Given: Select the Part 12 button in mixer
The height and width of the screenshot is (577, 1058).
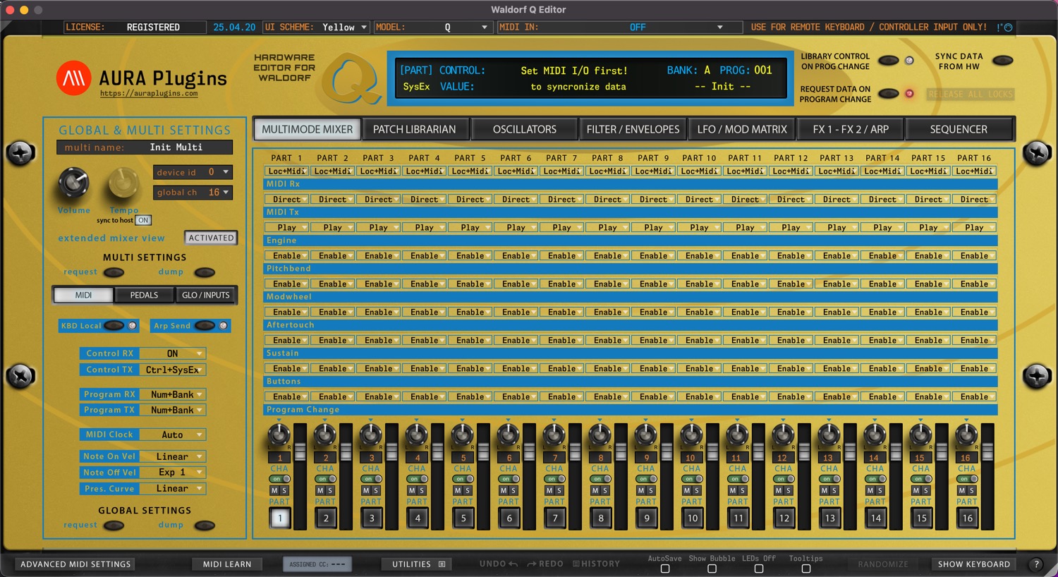Looking at the screenshot, I should pyautogui.click(x=784, y=518).
